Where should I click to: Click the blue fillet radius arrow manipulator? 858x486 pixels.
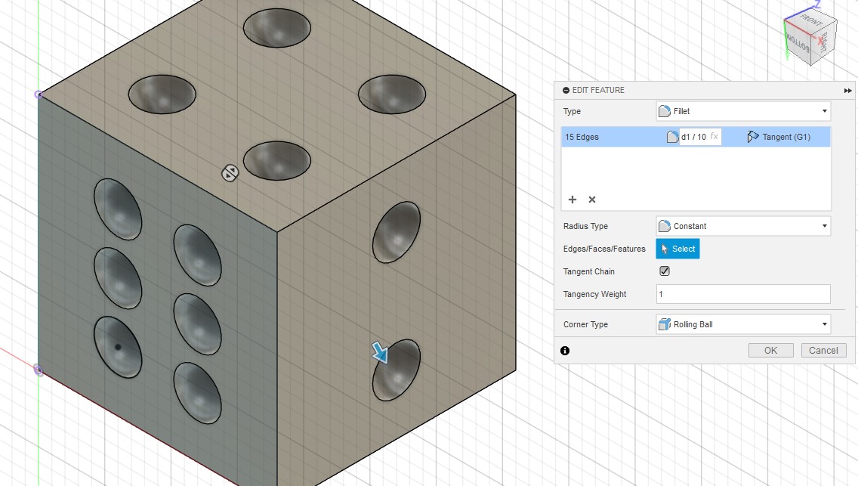pyautogui.click(x=380, y=351)
